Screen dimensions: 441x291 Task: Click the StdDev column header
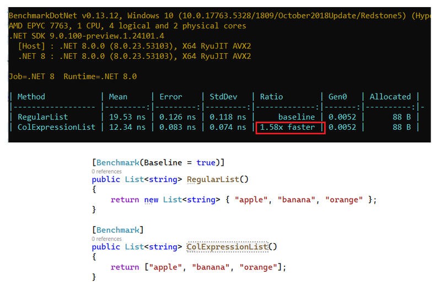(223, 97)
